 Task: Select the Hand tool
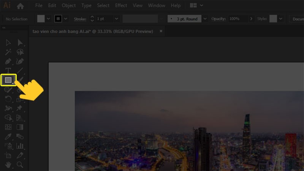(x=8, y=165)
